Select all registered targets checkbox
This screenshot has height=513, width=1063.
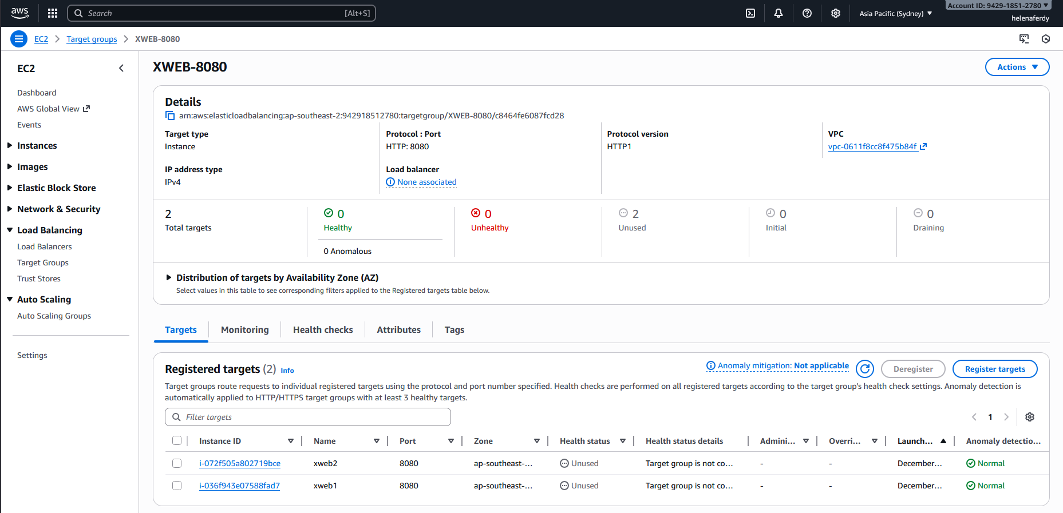pos(177,440)
